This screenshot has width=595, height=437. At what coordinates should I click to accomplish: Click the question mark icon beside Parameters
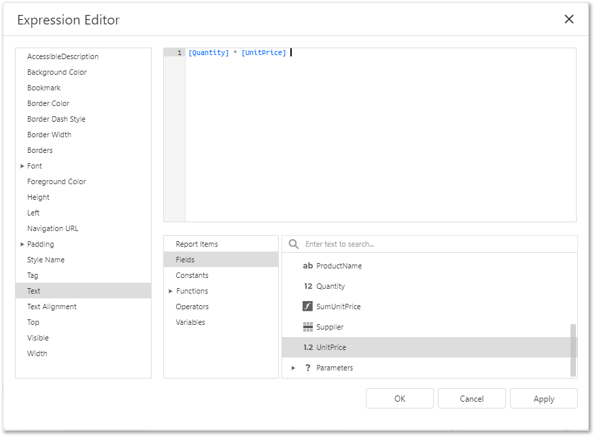coord(307,368)
